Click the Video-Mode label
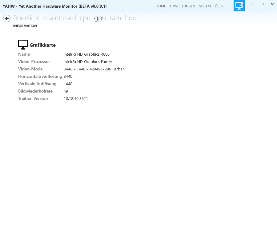 pos(30,69)
